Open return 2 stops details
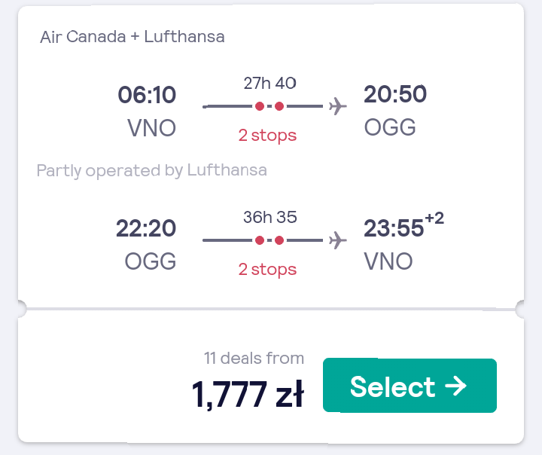This screenshot has height=455, width=542. (x=267, y=269)
